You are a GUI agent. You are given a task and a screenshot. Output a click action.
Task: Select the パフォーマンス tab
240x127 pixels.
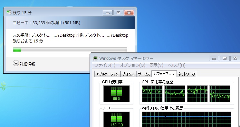pos(164,74)
